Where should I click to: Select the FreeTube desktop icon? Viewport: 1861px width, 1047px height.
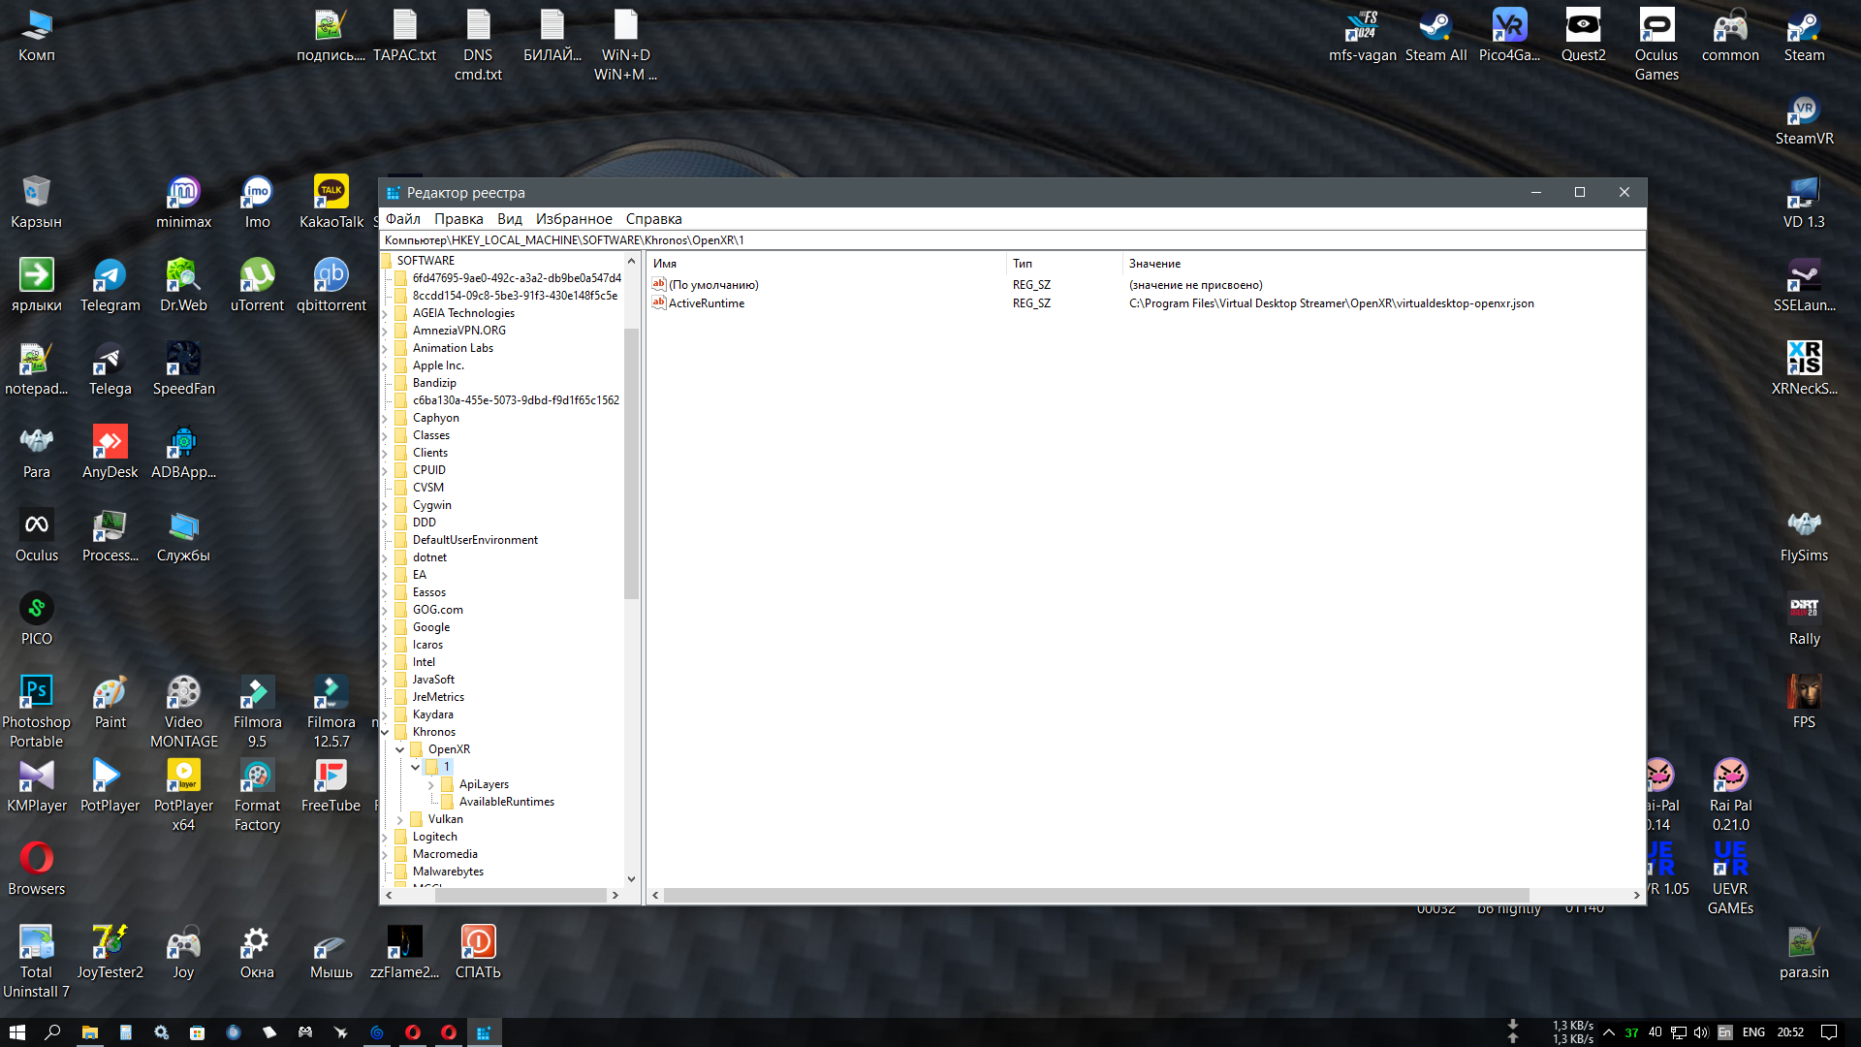pos(331,786)
